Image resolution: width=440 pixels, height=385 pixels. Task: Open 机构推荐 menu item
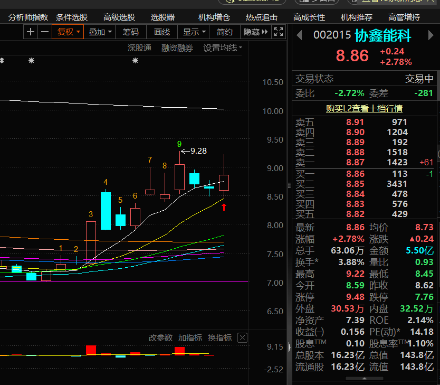(x=356, y=17)
